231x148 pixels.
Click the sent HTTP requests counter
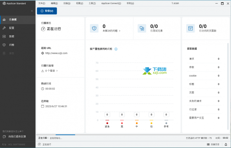pos(199,138)
